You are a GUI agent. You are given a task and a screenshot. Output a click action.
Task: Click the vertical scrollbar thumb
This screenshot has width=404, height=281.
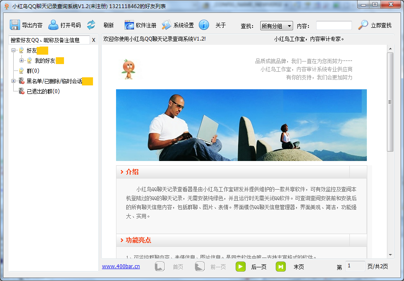pyautogui.click(x=390, y=102)
